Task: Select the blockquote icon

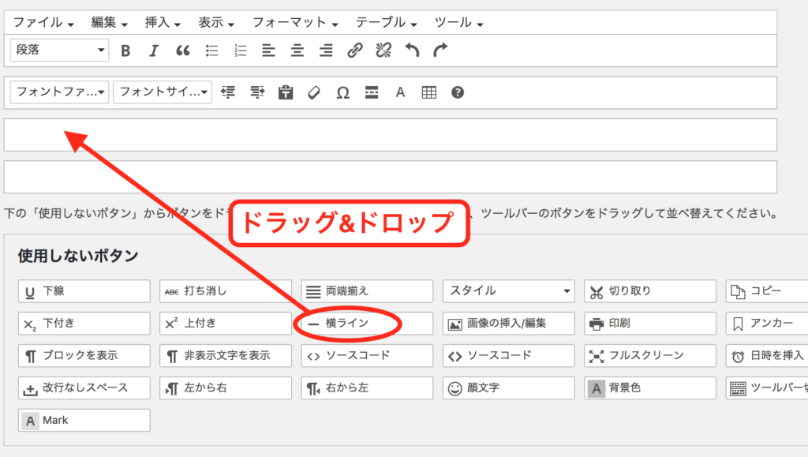Action: tap(182, 51)
